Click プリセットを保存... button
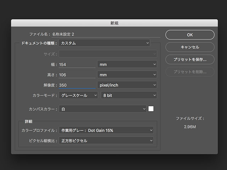The height and width of the screenshot is (170, 227). (x=190, y=59)
